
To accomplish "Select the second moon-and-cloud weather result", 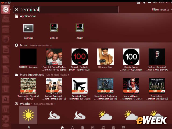I will click(x=80, y=115).
